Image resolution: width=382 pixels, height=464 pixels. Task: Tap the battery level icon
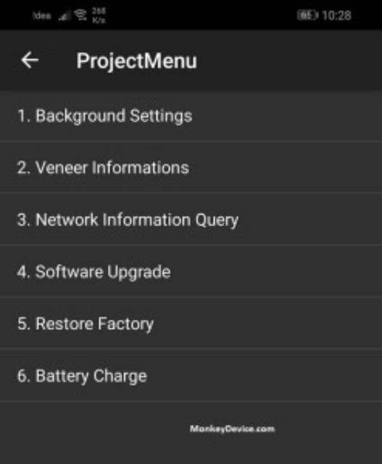[307, 15]
